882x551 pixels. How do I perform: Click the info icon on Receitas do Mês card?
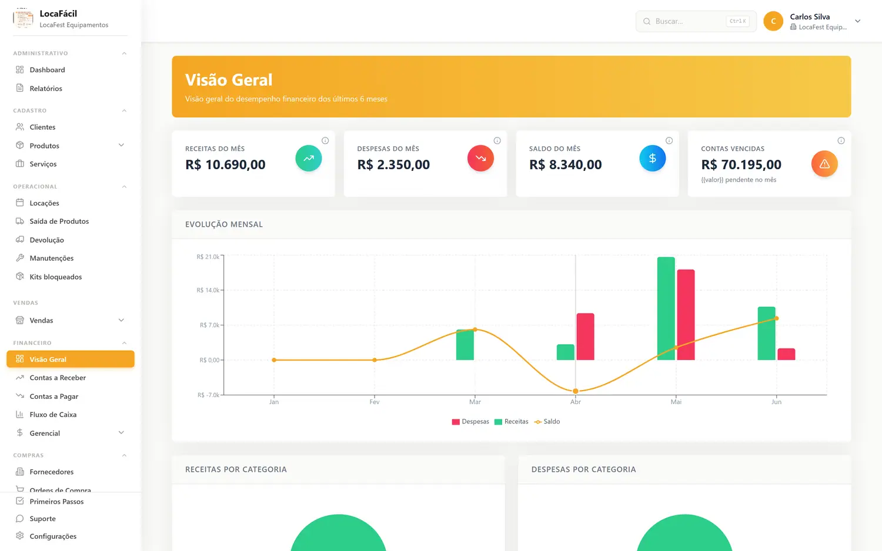(325, 140)
